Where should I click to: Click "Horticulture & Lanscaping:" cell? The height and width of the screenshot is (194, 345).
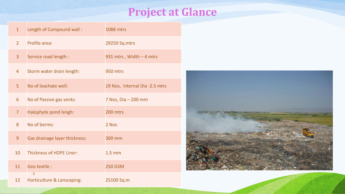pos(66,180)
